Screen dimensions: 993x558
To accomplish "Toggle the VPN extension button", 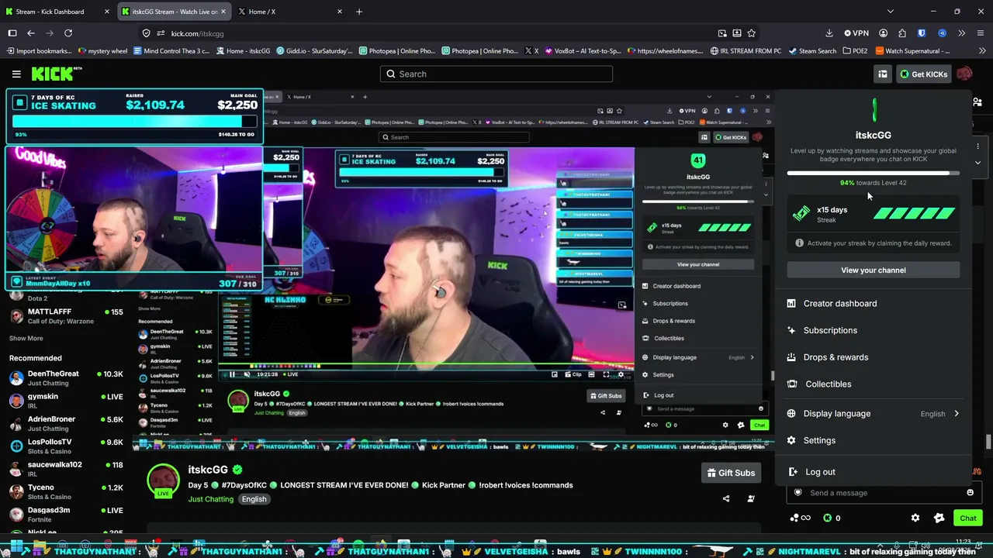I will pos(856,33).
